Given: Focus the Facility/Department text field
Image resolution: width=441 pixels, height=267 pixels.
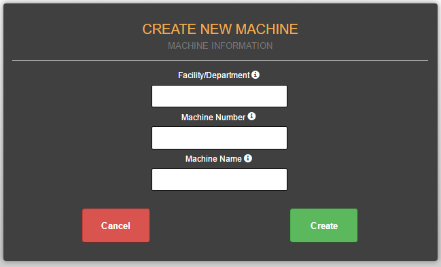Looking at the screenshot, I should point(219,96).
